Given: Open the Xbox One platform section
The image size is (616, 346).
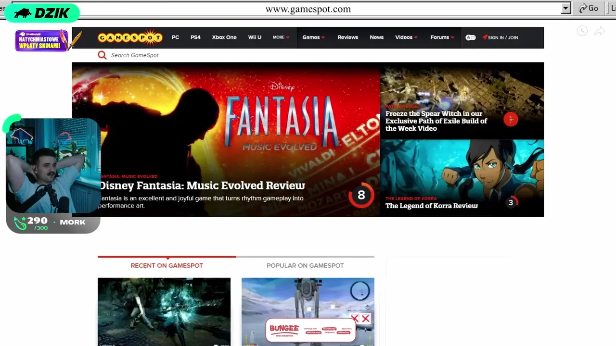Looking at the screenshot, I should coord(224,37).
